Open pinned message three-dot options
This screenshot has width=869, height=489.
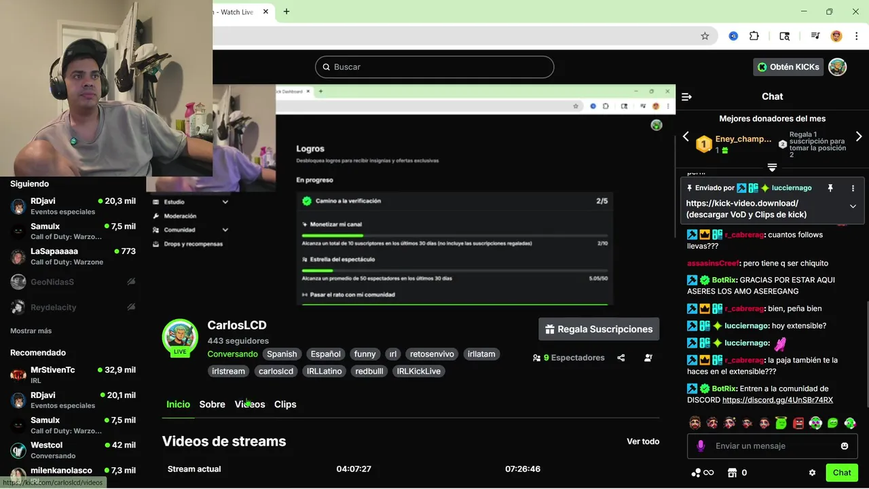(853, 188)
